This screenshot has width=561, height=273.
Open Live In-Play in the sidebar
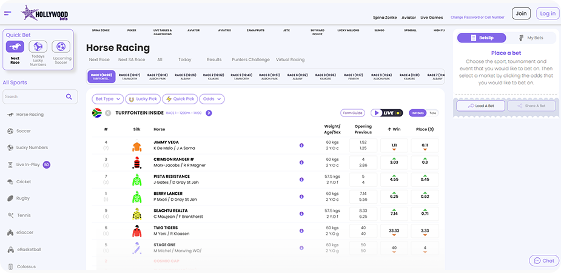click(29, 164)
